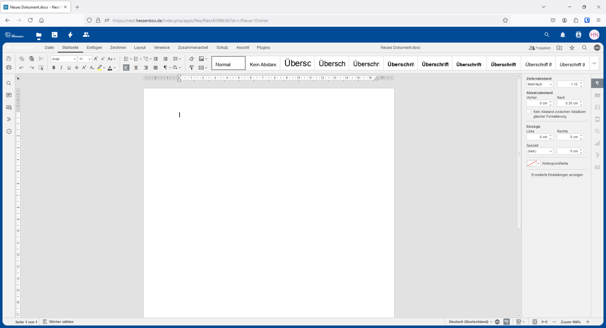Image resolution: width=606 pixels, height=328 pixels.
Task: Click Erweiterte Einstellungen anzeigen link
Action: point(557,175)
